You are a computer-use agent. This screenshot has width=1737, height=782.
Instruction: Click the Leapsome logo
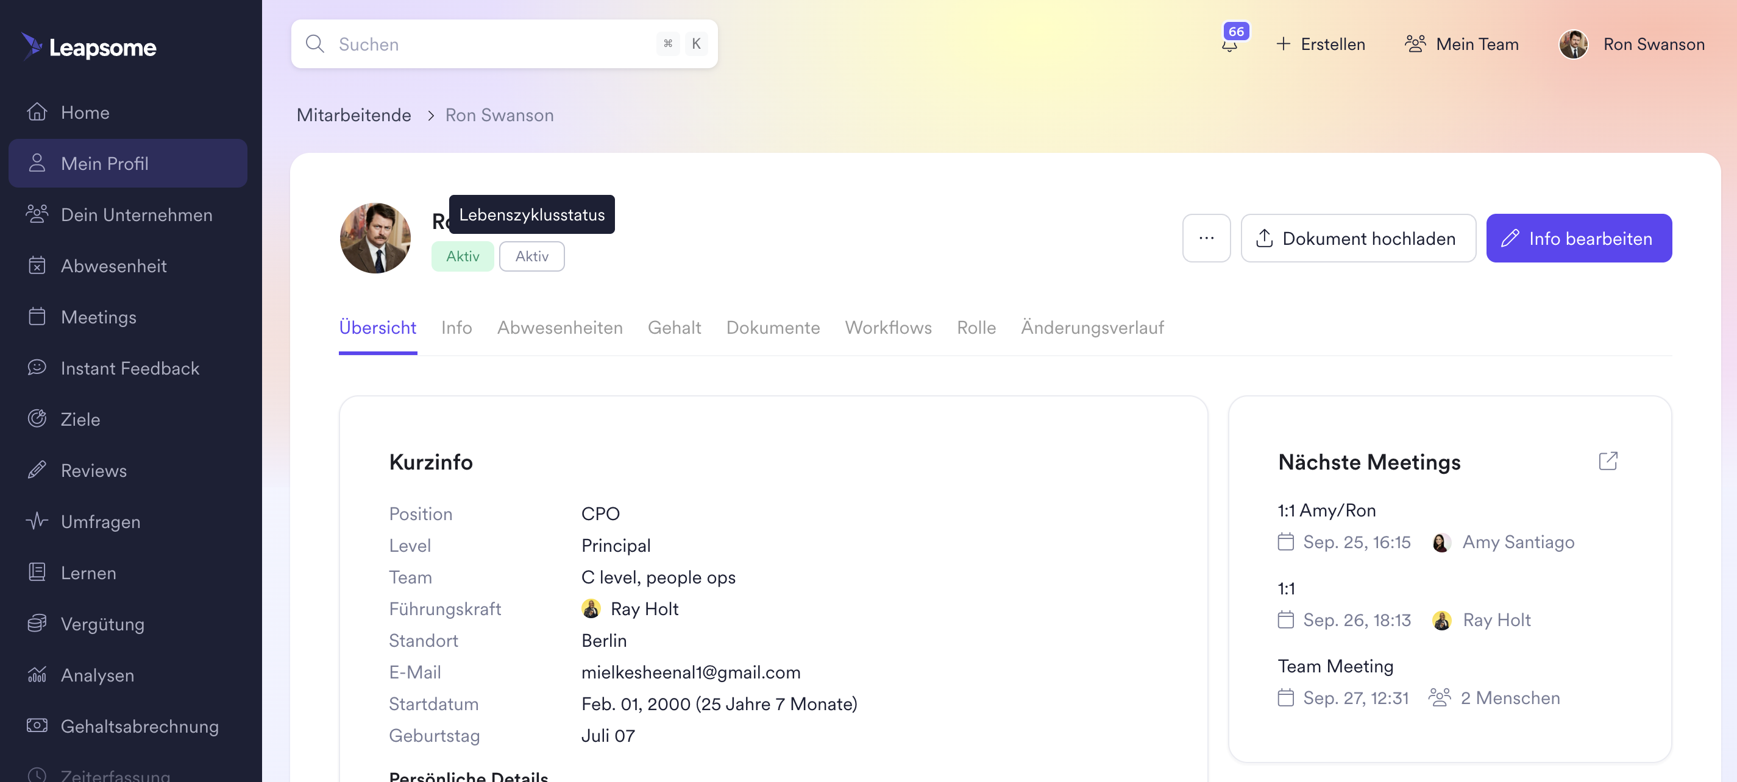pyautogui.click(x=88, y=47)
